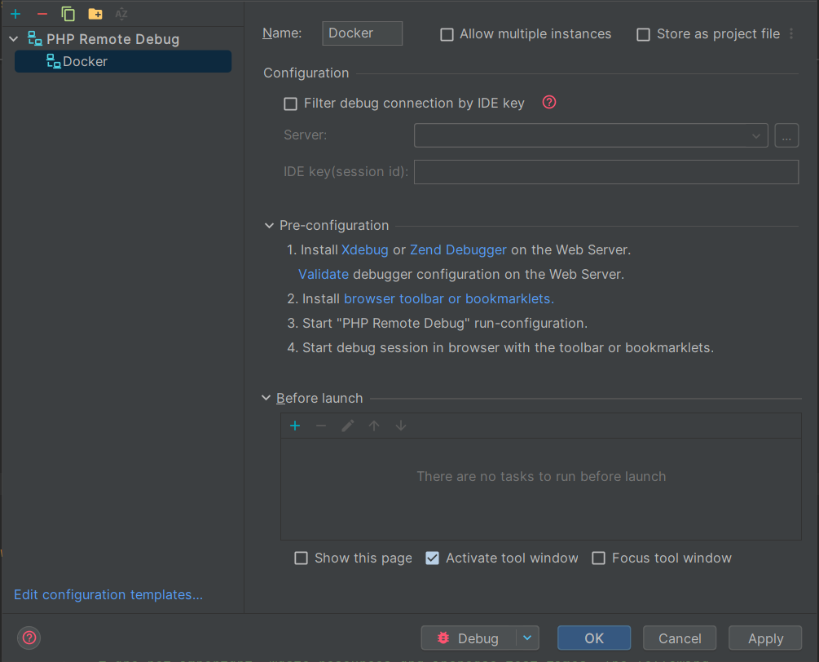
Task: Copy the selected configuration
Action: click(68, 14)
